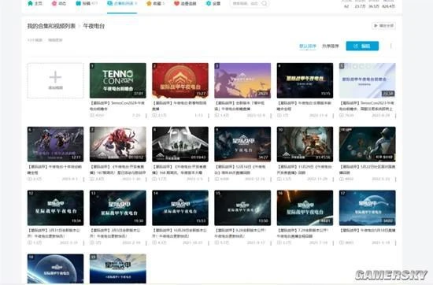The image size is (433, 285).
Task: Open options menu under video 10
Action: click(333, 180)
